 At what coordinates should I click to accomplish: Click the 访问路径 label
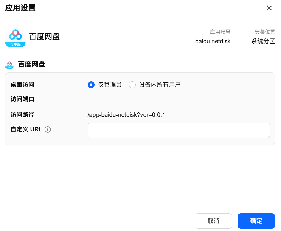[22, 114]
